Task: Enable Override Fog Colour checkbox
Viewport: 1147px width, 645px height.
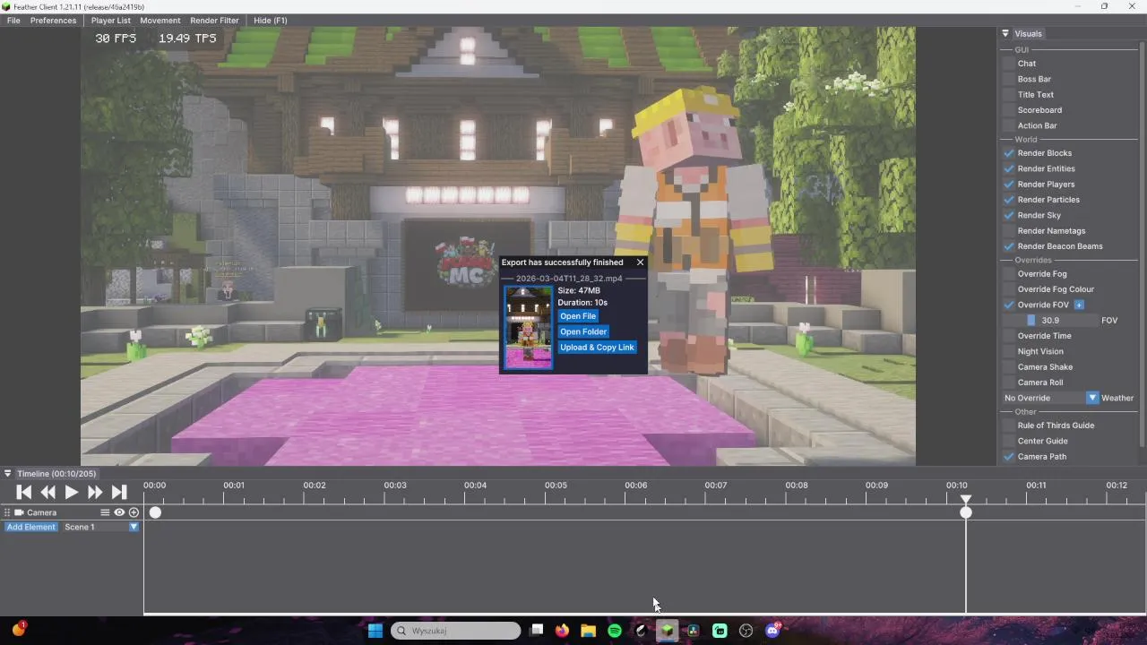Action: point(1009,289)
